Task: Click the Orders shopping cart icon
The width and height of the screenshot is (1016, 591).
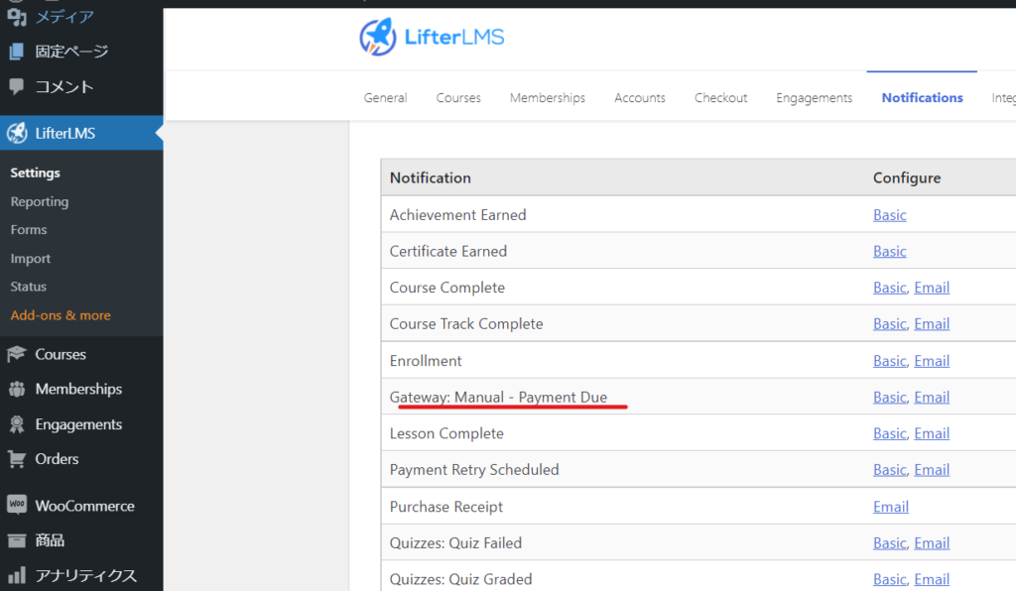Action: [17, 459]
